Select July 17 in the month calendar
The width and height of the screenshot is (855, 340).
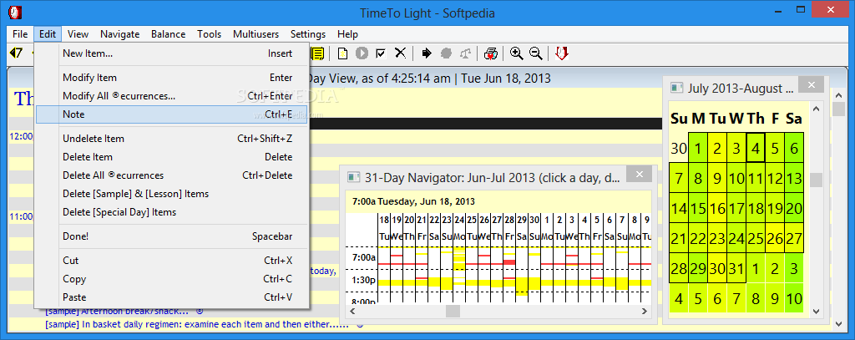(736, 208)
